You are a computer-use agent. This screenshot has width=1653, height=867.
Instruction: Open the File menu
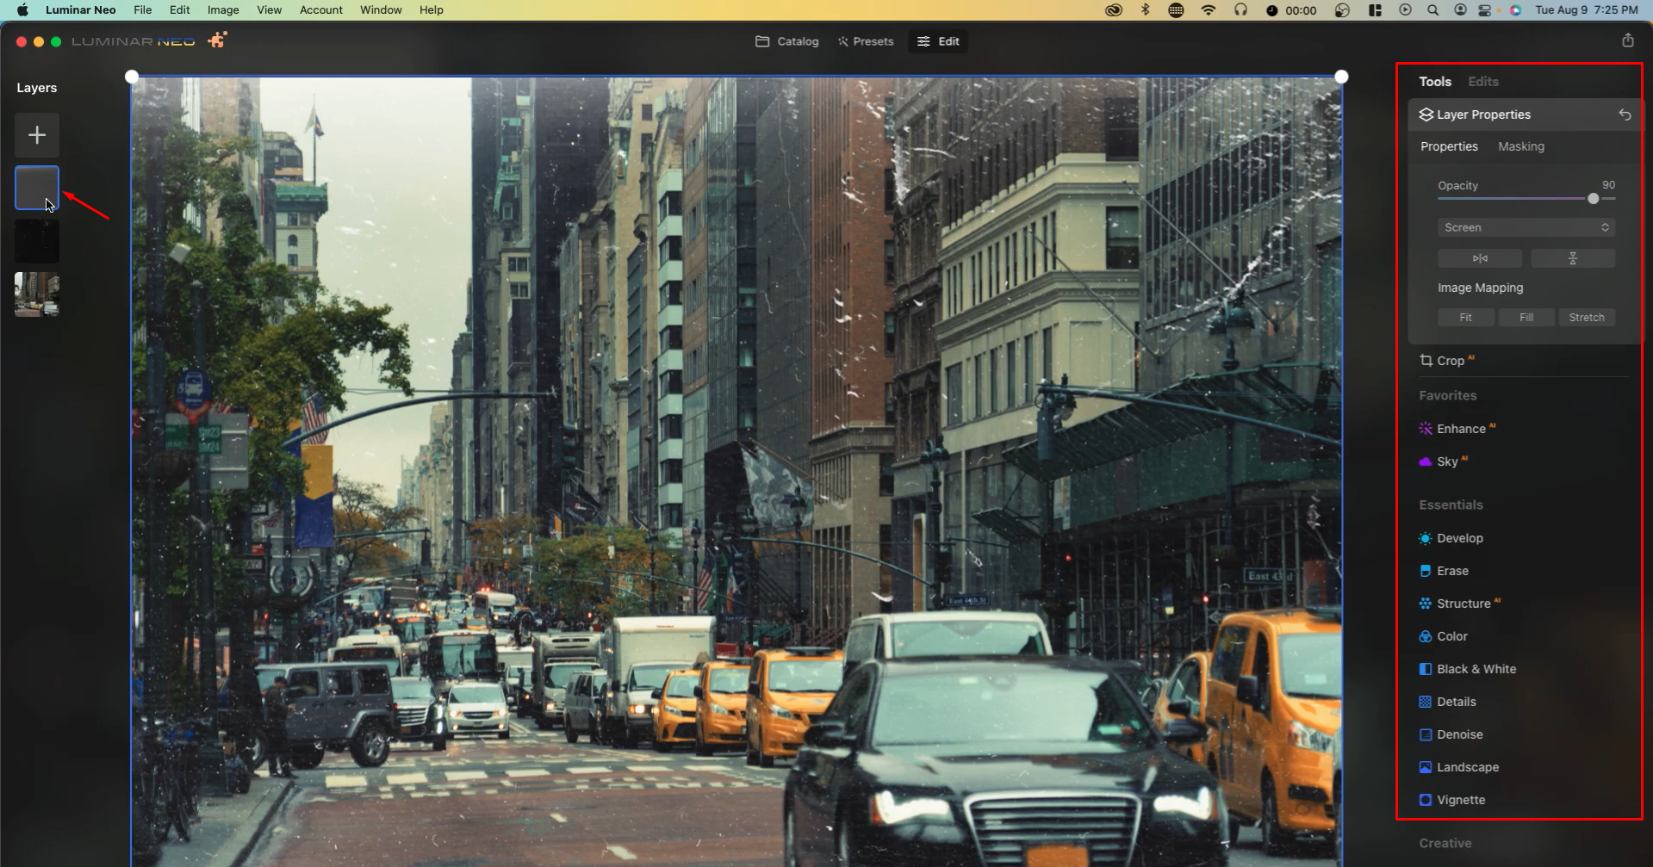[143, 10]
